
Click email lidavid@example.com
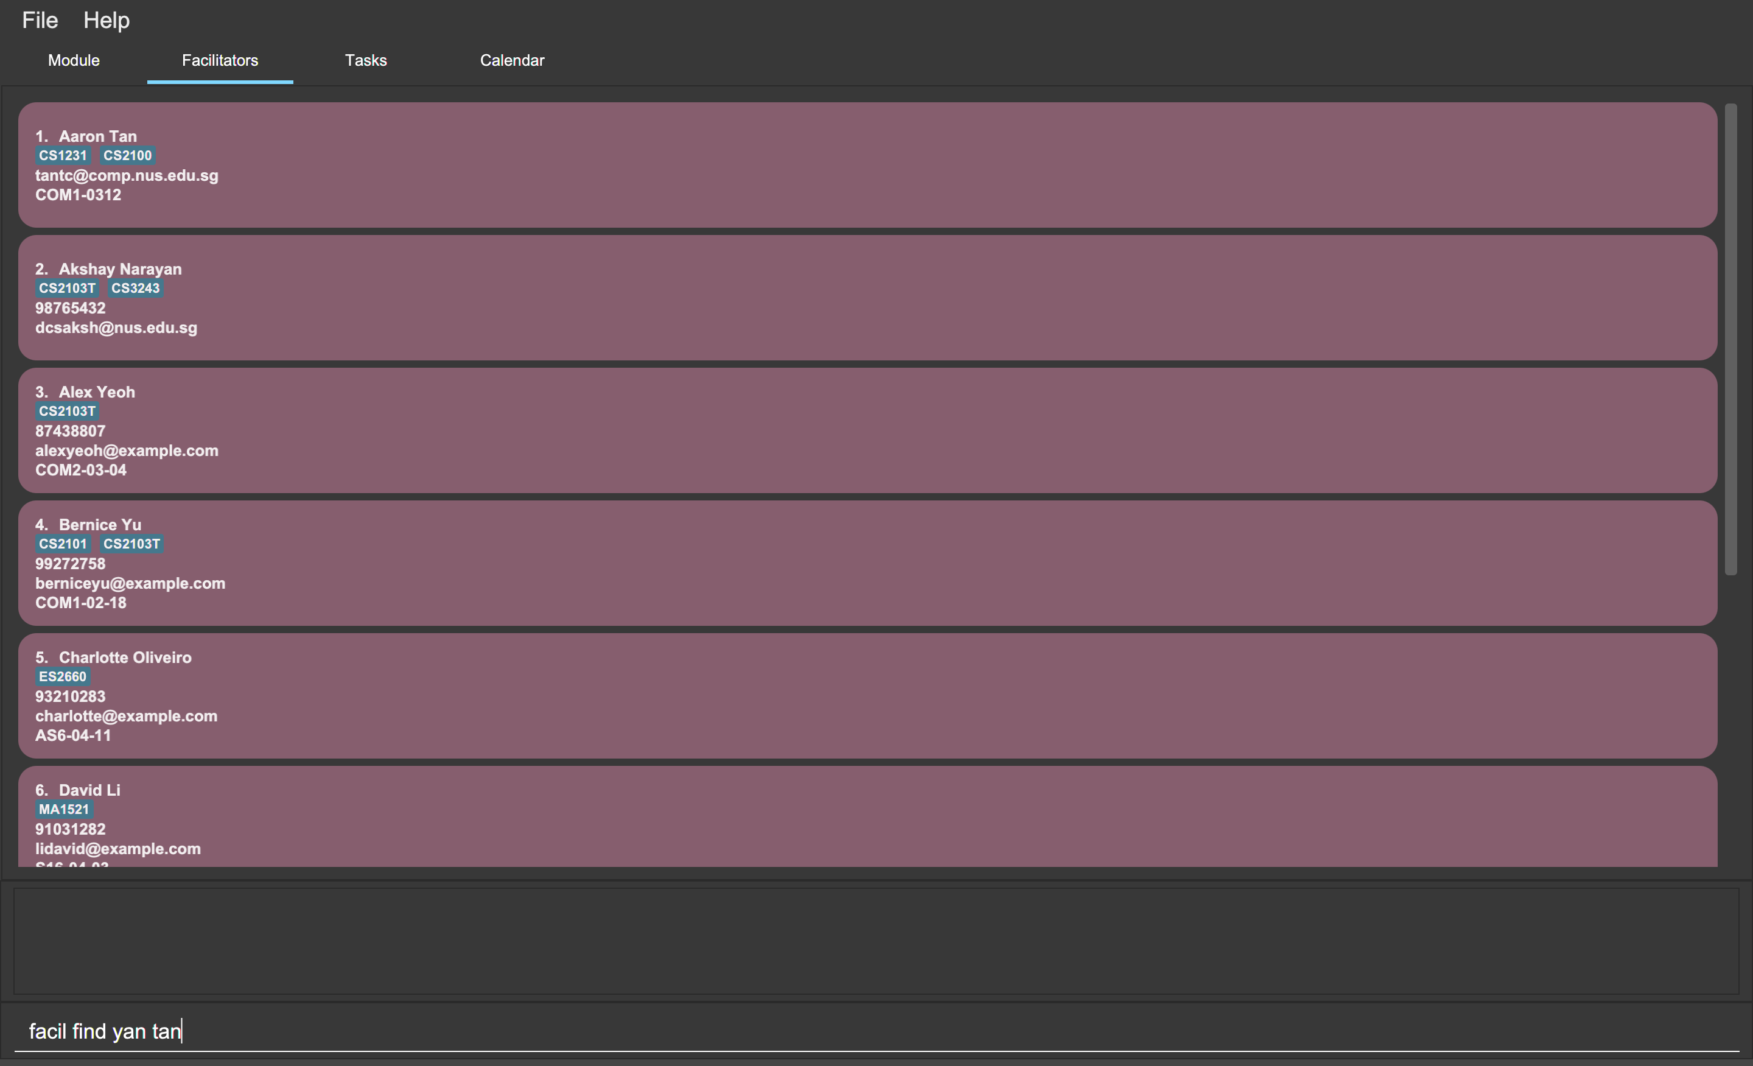118,849
